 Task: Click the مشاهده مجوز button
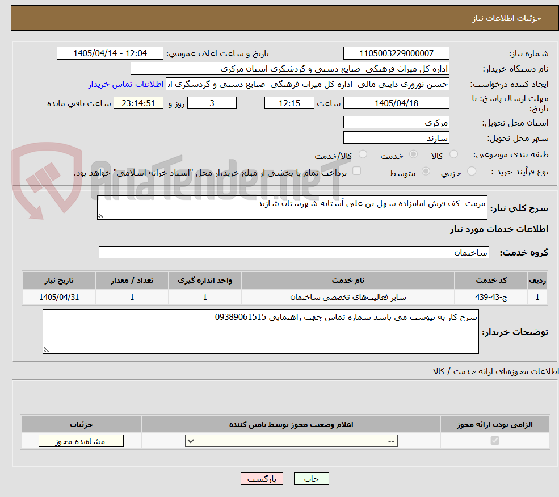[x=81, y=441]
